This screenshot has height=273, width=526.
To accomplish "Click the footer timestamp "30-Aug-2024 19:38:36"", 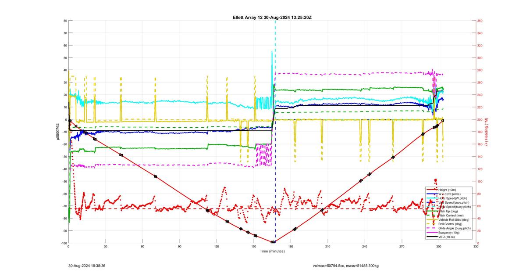I will tap(87, 266).
